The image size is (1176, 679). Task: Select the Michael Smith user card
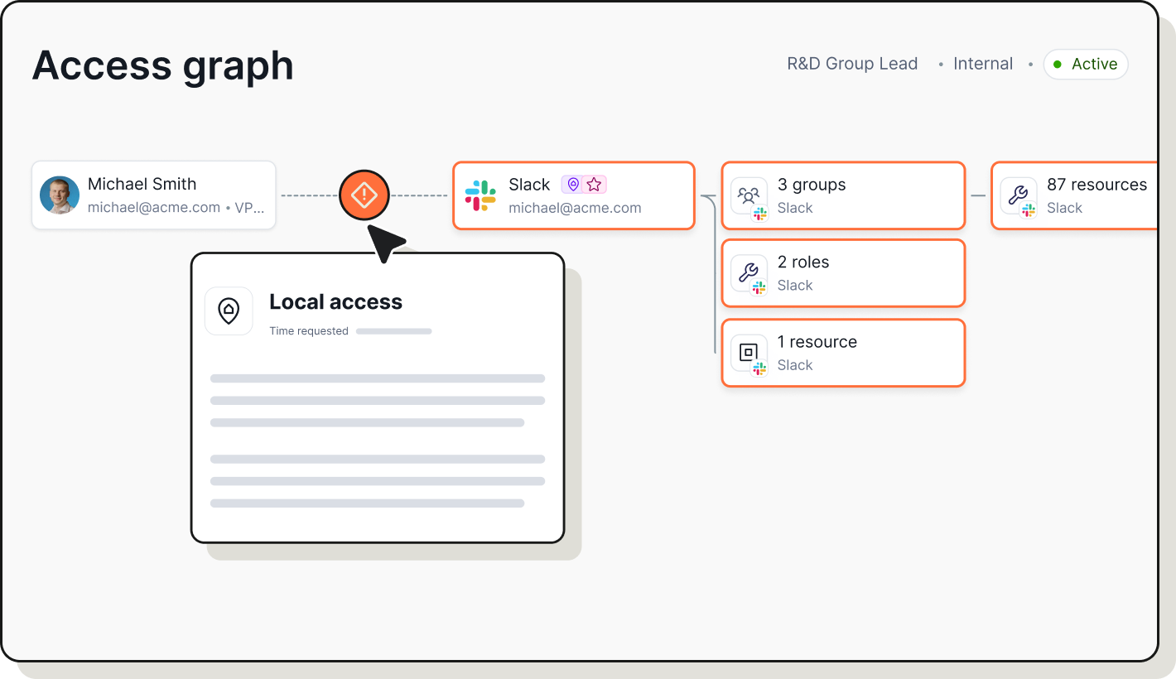point(153,195)
